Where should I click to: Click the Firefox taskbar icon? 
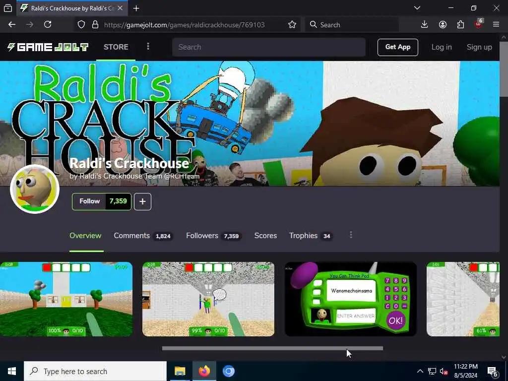(204, 371)
